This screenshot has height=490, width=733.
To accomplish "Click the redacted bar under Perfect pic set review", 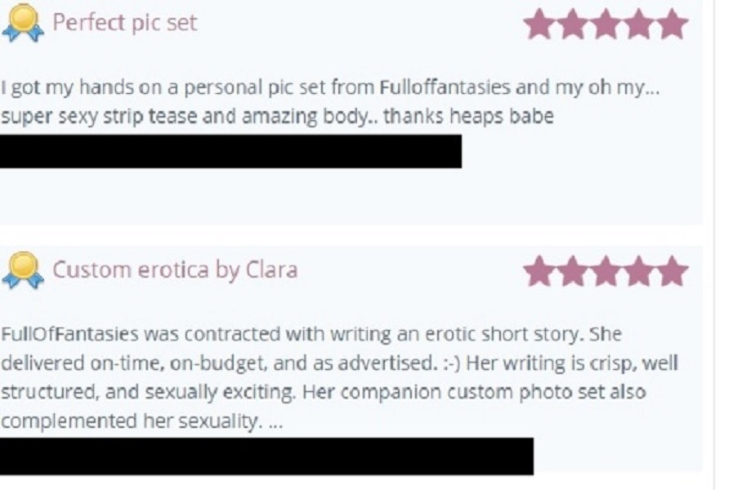I will pyautogui.click(x=230, y=151).
